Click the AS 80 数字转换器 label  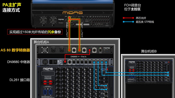(x=15, y=50)
